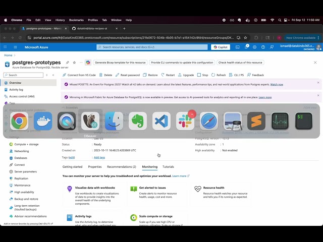
Task: Open the Bookmarks menu
Action: tap(76, 20)
